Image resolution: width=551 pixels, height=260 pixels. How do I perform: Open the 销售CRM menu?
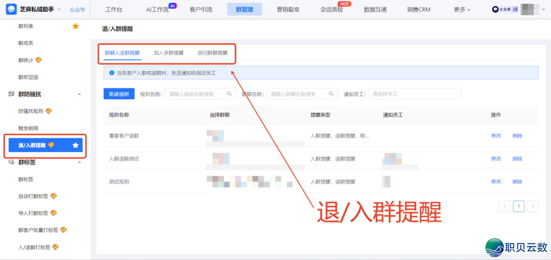[419, 10]
